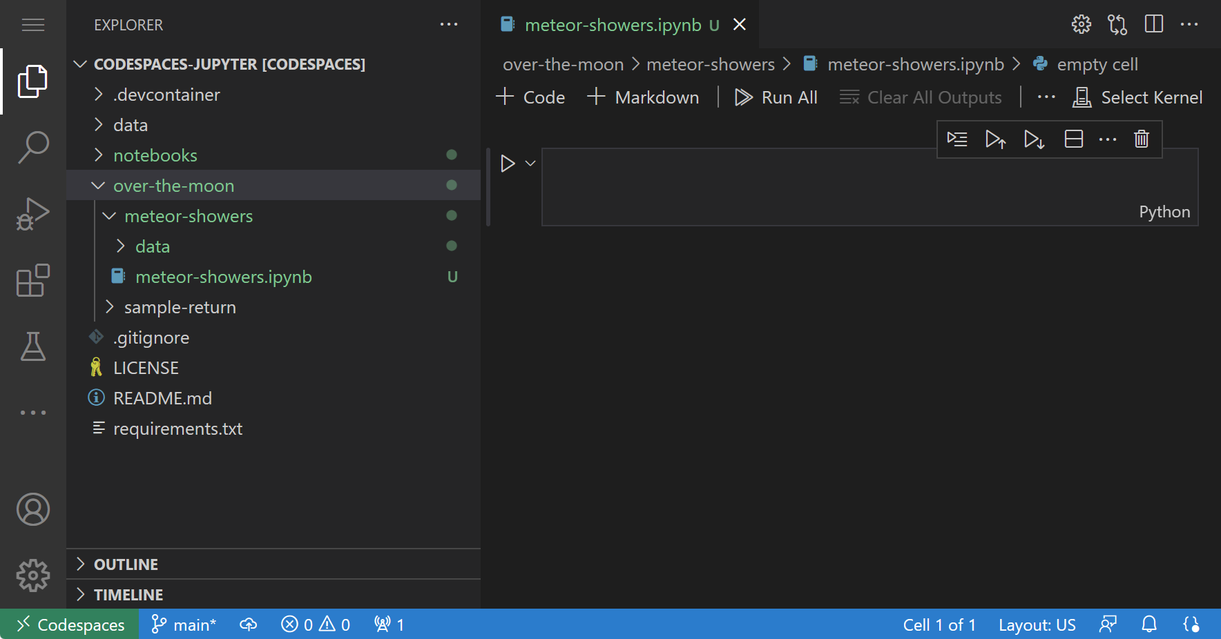The width and height of the screenshot is (1221, 639).
Task: Open notebook settings gear in editor title
Action: [x=1081, y=25]
